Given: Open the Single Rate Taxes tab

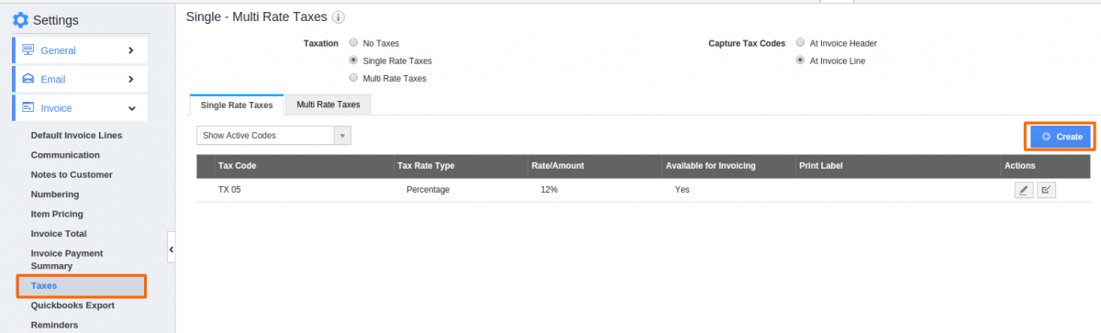Looking at the screenshot, I should (x=237, y=105).
